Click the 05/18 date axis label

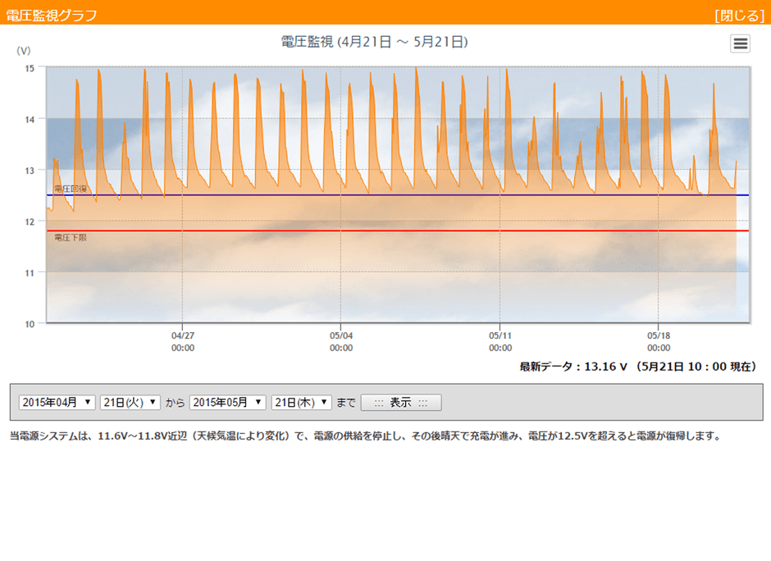pos(657,335)
